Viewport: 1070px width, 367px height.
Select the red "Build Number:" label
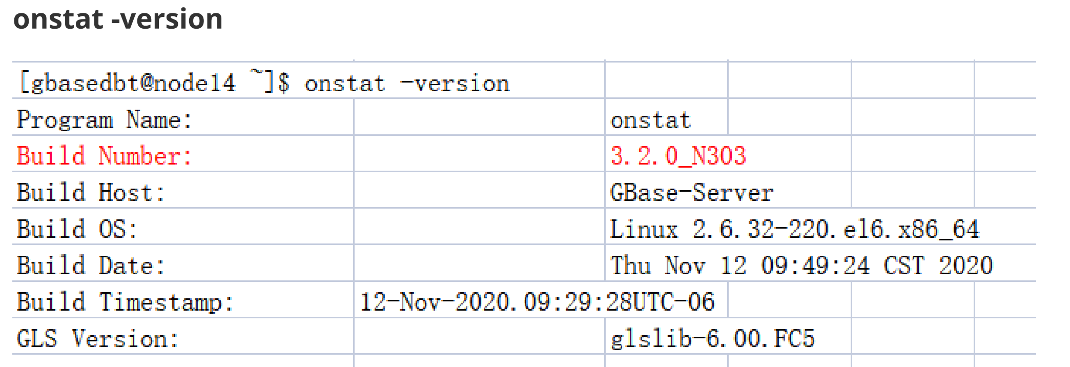coord(104,156)
